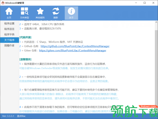Click tip 1 line 程序需要对大量的注册表项
This screenshot has width=158, height=119.
63,64
